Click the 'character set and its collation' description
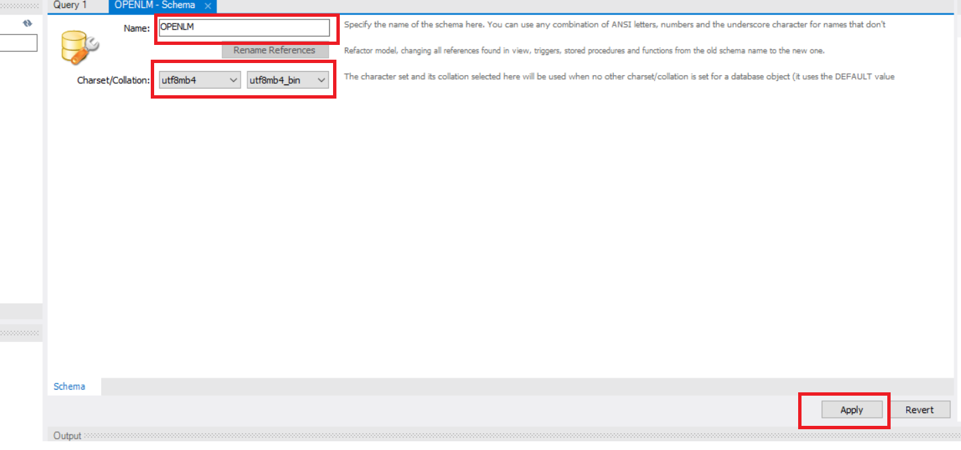Screen dimensions: 961x450 tap(619, 76)
